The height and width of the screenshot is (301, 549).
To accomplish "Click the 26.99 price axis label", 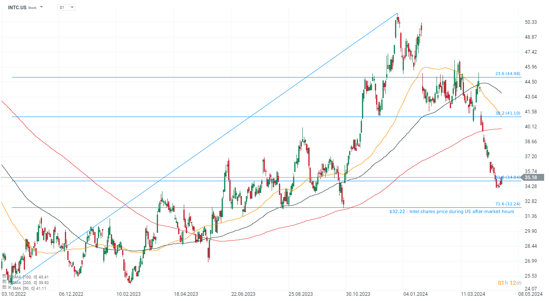I will click(x=531, y=261).
